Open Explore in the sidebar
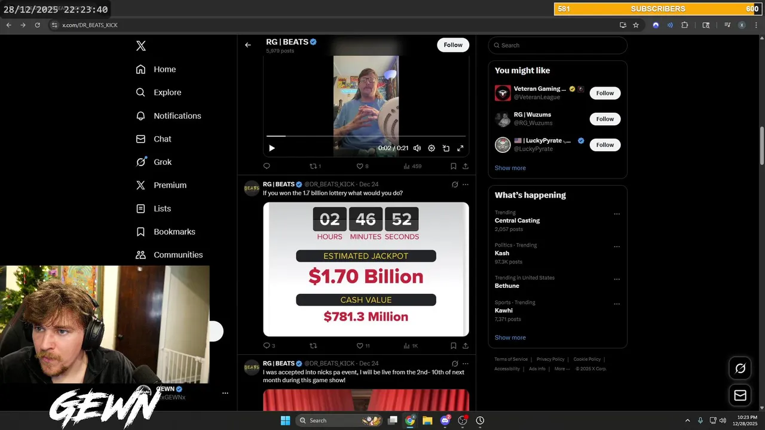The image size is (765, 430). 158,93
